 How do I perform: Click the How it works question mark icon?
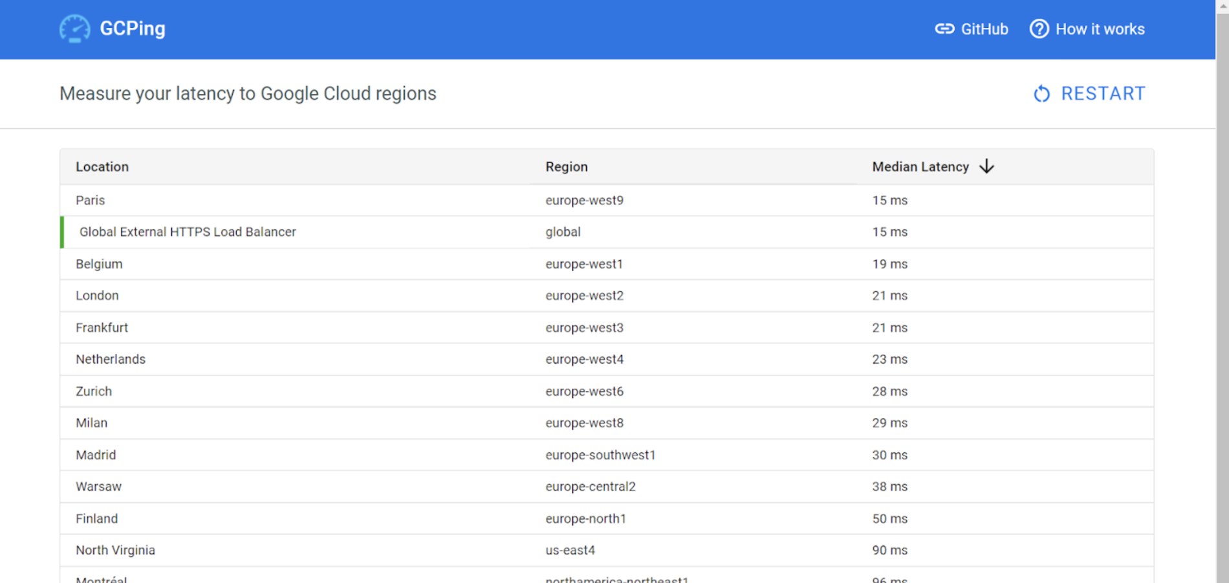point(1039,29)
